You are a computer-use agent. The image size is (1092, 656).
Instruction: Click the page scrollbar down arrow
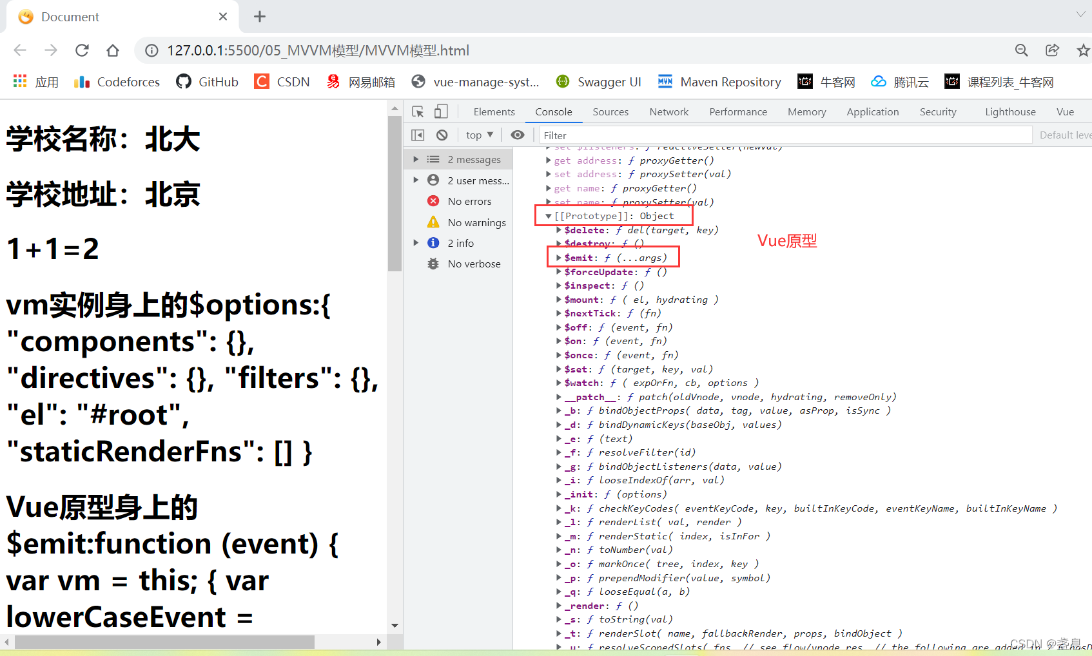(x=395, y=625)
